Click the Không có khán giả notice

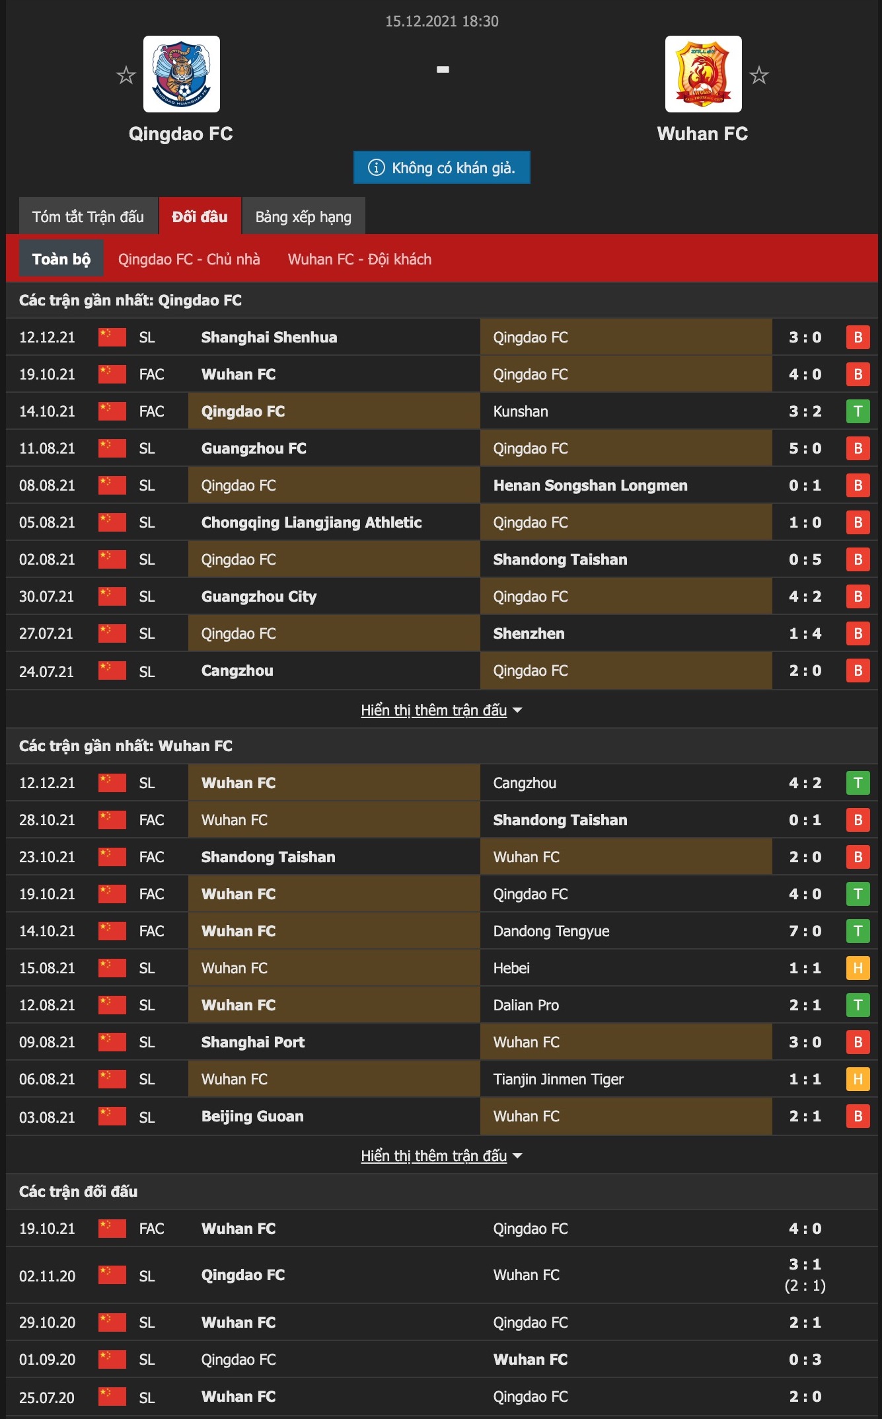pyautogui.click(x=442, y=167)
